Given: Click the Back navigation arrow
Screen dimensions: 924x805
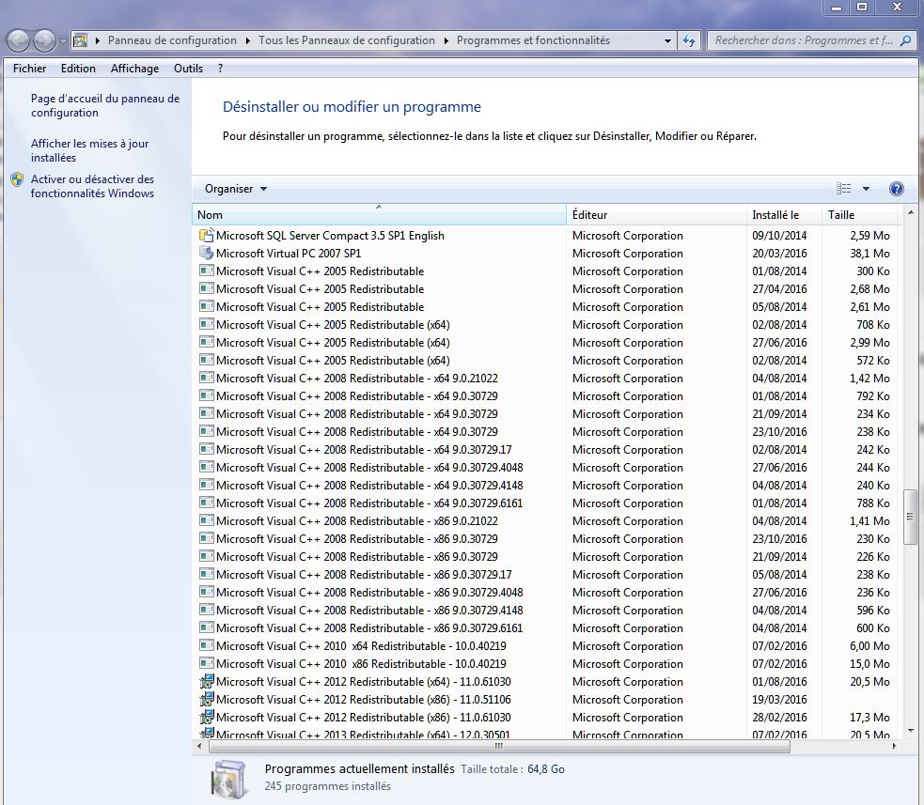Looking at the screenshot, I should click(x=19, y=40).
